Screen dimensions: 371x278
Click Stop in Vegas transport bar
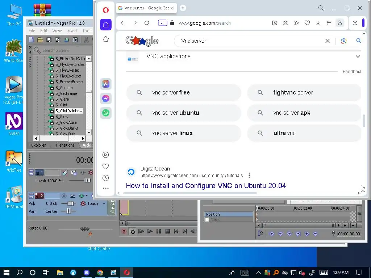(167, 231)
